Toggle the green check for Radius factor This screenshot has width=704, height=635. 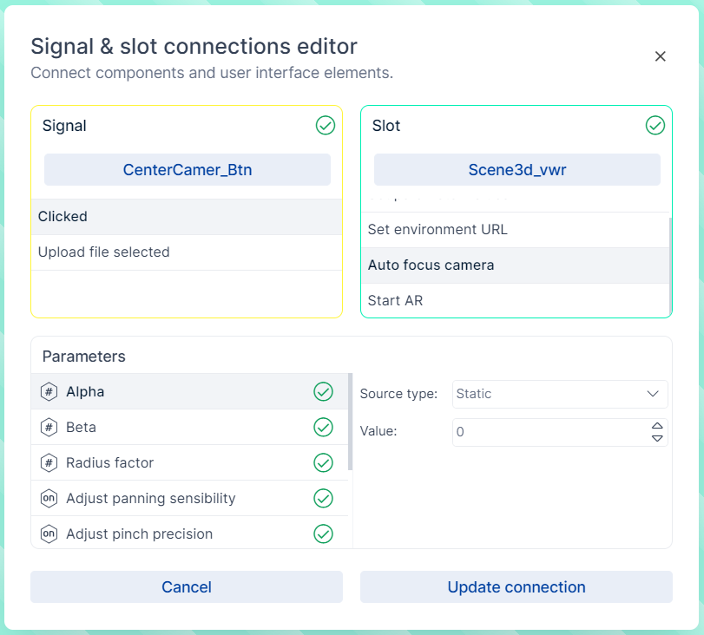point(323,463)
